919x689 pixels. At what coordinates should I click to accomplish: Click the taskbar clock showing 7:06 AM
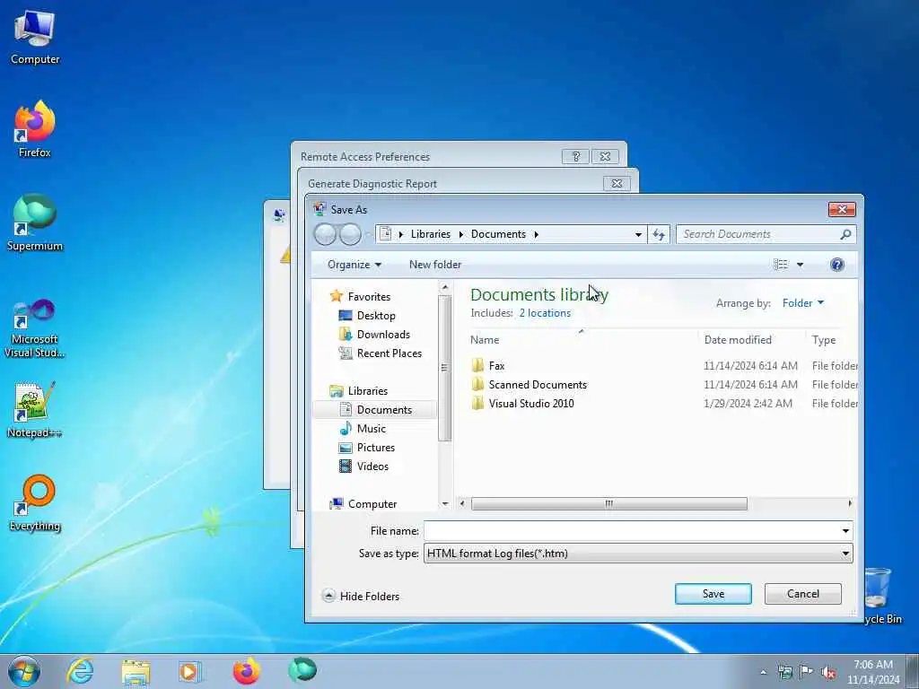click(873, 672)
